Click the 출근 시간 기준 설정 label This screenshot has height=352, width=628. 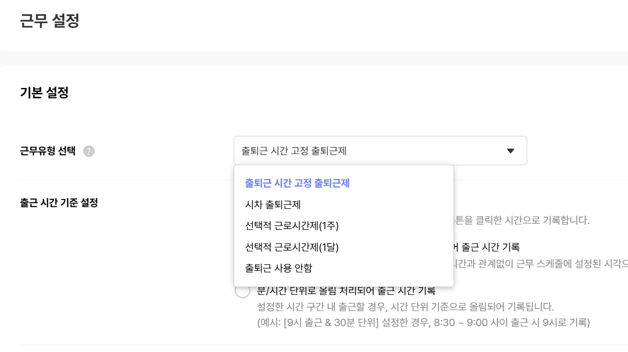tap(59, 202)
